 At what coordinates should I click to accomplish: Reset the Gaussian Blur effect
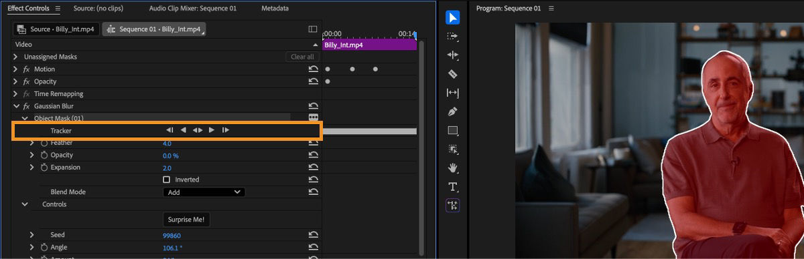tap(313, 106)
